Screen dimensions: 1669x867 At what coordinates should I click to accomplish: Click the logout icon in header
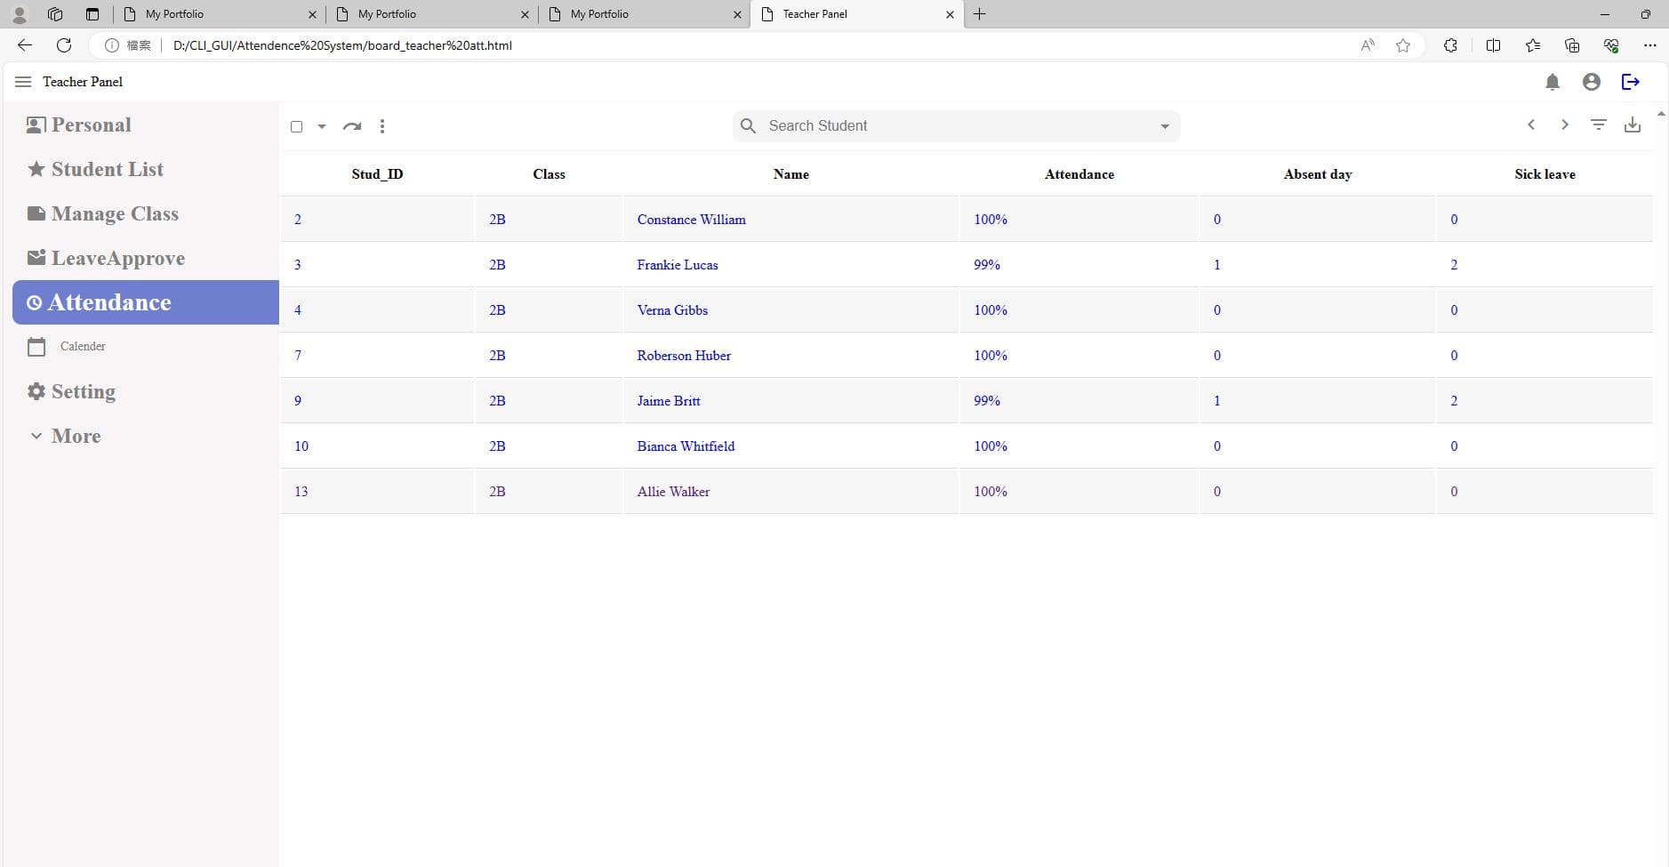[x=1630, y=82]
